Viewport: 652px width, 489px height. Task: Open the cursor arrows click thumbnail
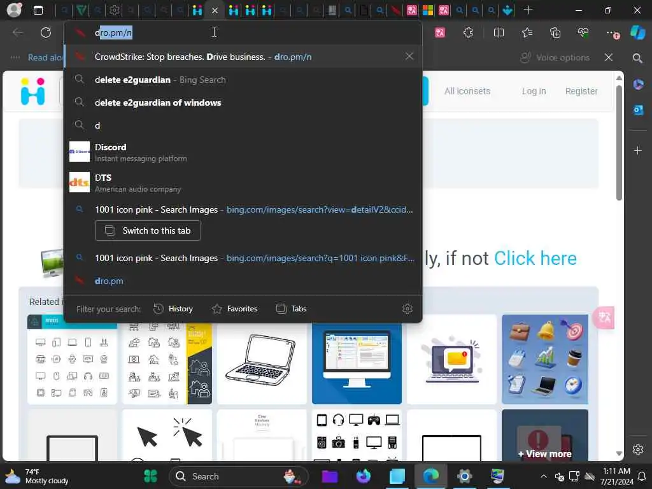pos(167,436)
